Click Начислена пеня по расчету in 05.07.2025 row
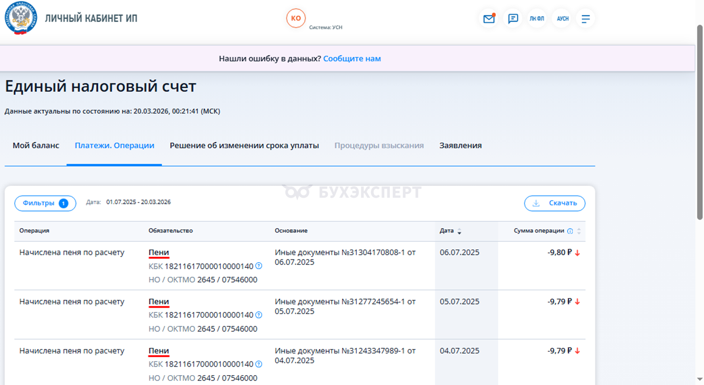 click(x=72, y=301)
